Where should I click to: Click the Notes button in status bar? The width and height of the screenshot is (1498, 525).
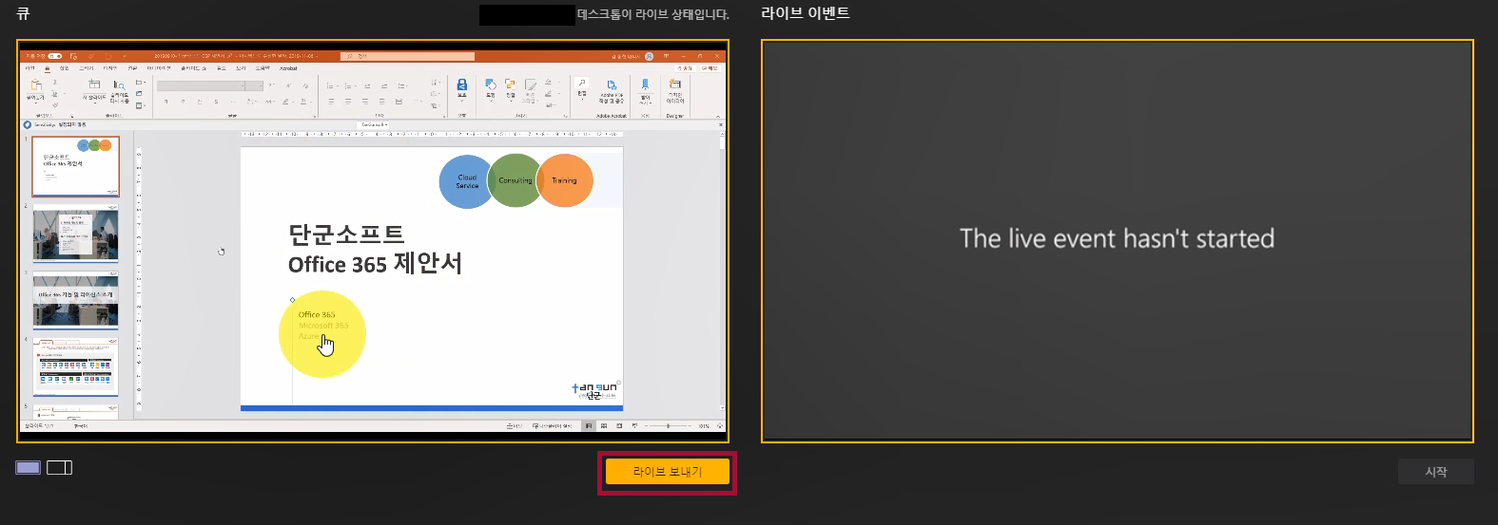(x=515, y=426)
